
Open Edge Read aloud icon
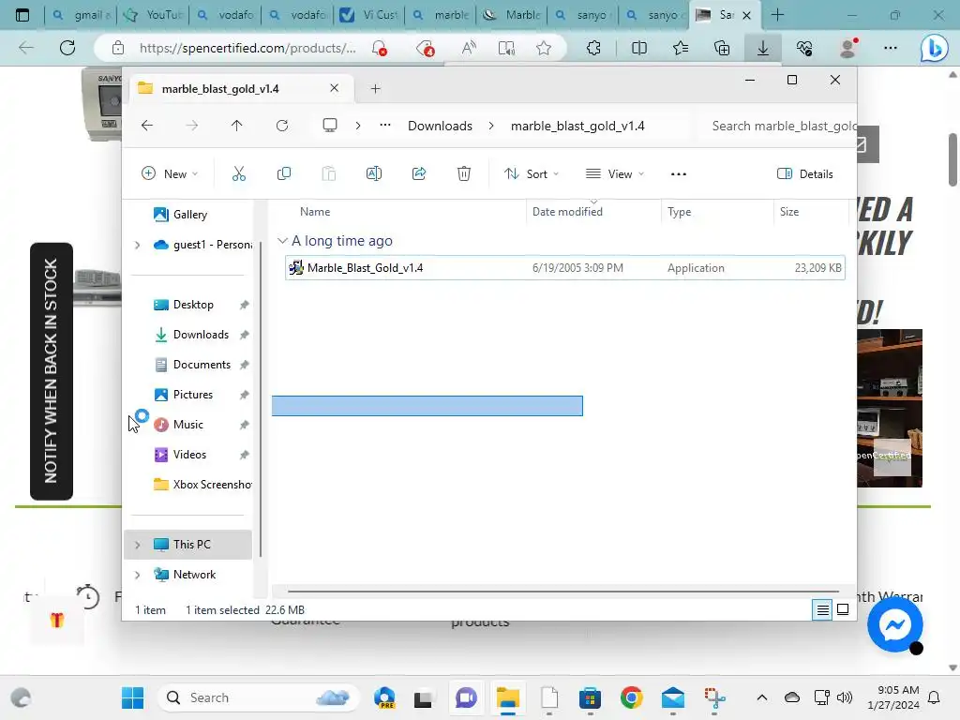[469, 48]
